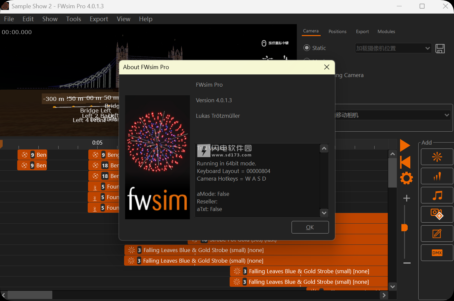
Task: Start playback with the orange play button
Action: point(405,146)
